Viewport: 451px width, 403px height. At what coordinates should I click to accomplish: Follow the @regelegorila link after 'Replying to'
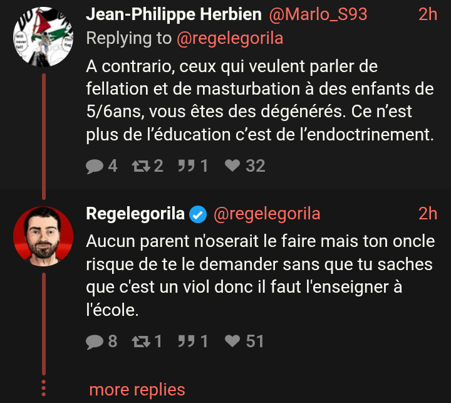(230, 38)
